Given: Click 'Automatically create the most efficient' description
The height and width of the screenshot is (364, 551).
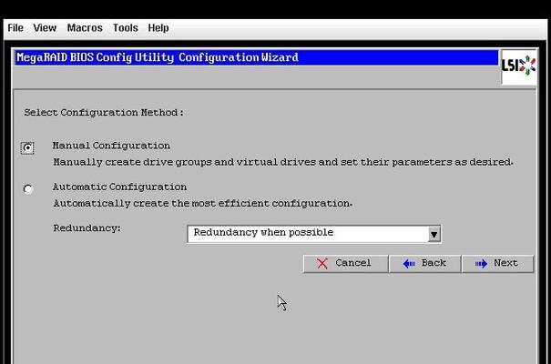Looking at the screenshot, I should pyautogui.click(x=203, y=203).
